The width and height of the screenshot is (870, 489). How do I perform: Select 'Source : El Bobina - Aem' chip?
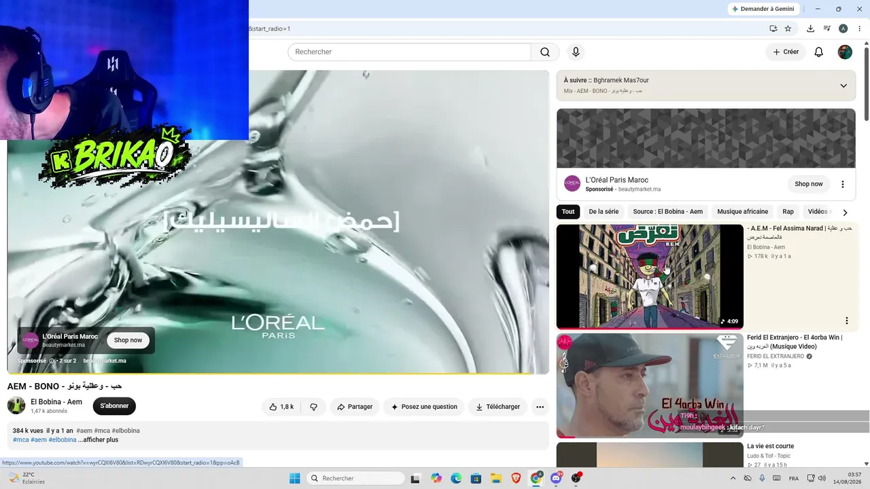667,212
